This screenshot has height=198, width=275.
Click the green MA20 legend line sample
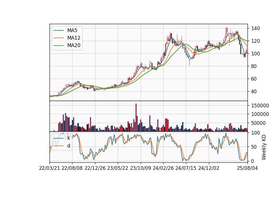(58, 45)
